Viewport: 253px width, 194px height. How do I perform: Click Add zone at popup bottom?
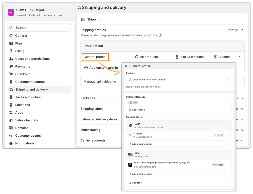coord(135,183)
